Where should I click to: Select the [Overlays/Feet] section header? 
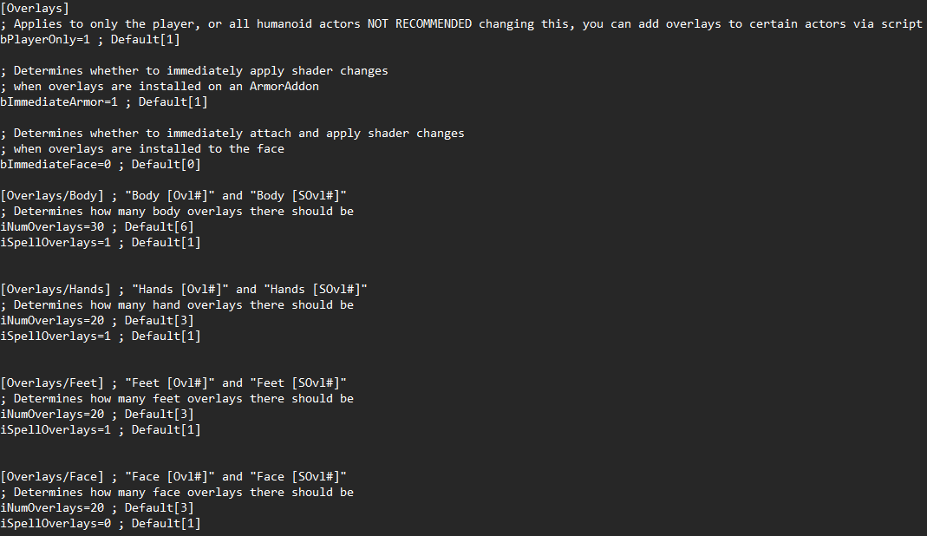click(x=52, y=382)
